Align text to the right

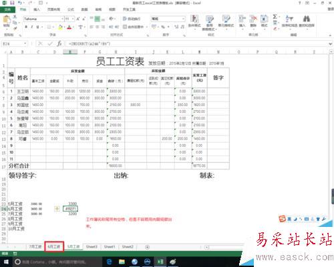103,27
